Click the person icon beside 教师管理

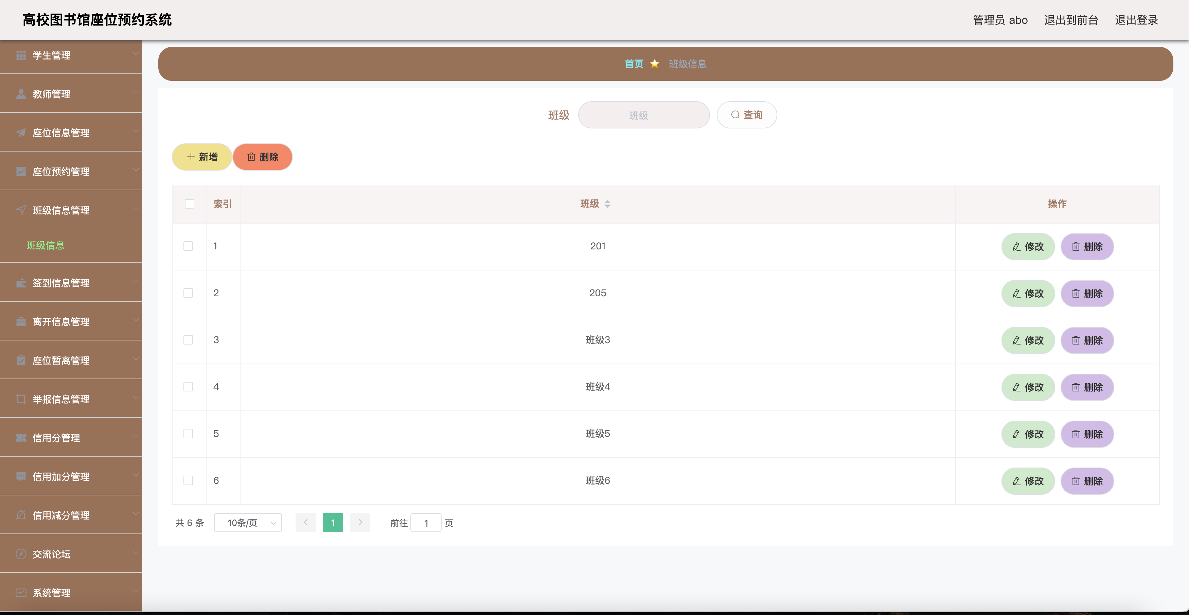coord(21,94)
